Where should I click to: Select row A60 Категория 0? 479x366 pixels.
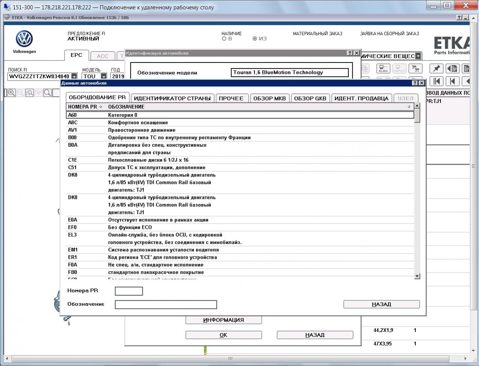[240, 115]
